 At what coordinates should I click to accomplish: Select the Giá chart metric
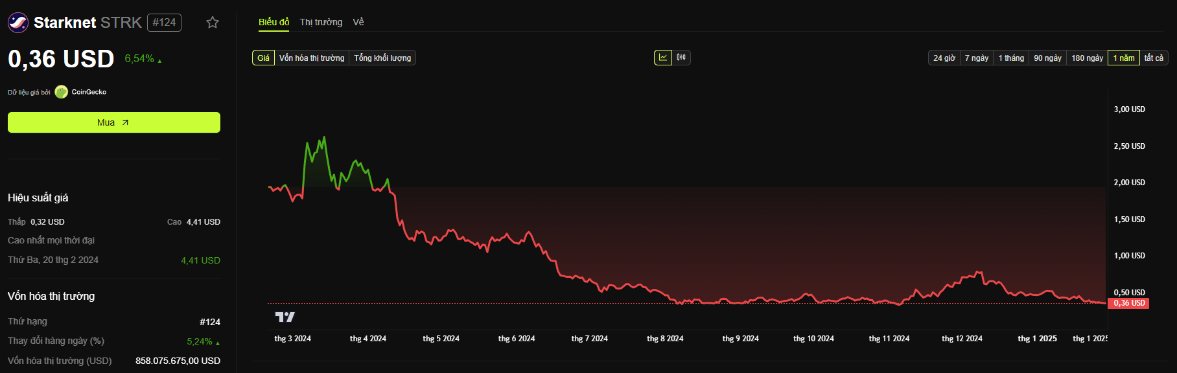263,58
